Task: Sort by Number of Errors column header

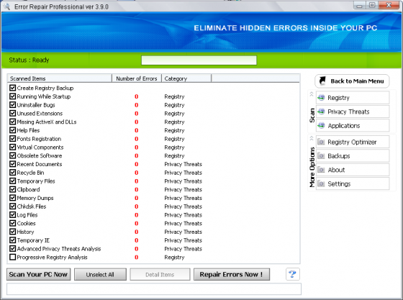Action: (137, 78)
